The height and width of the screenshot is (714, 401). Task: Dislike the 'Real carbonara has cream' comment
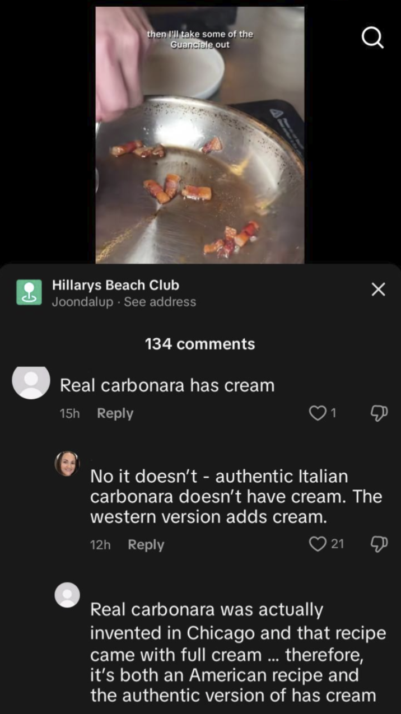coord(379,413)
